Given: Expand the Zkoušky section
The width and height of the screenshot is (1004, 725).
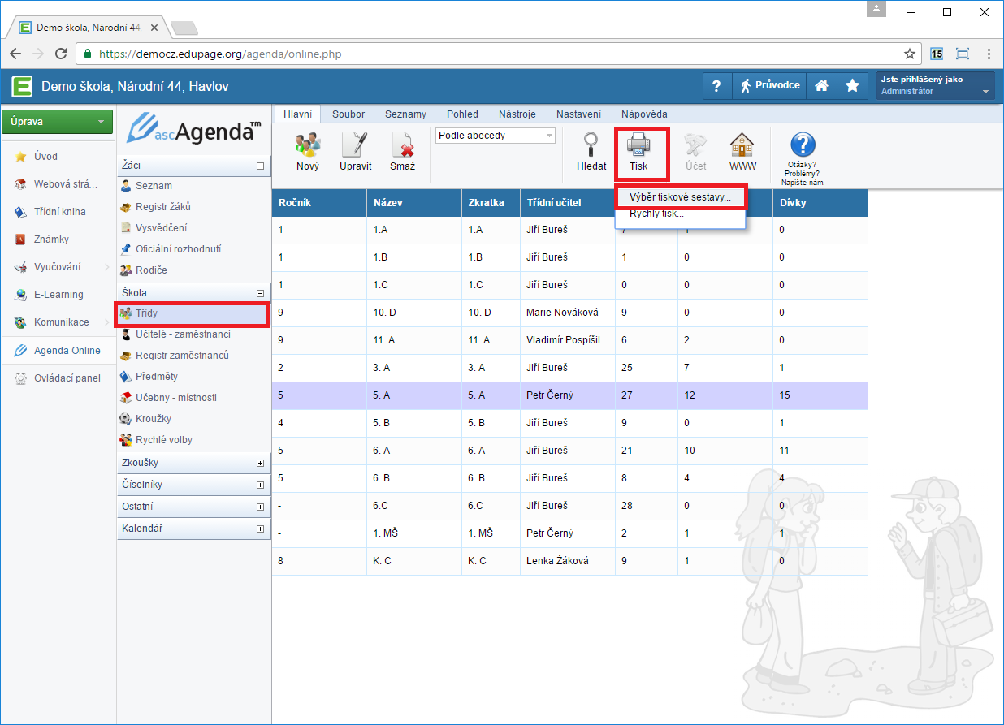Looking at the screenshot, I should pos(260,463).
